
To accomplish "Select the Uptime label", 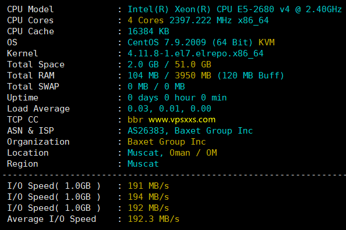I will pos(23,98).
